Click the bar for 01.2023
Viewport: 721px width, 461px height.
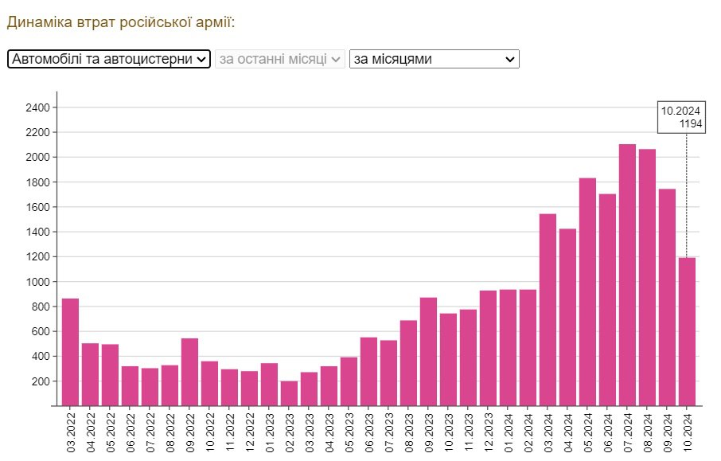tap(269, 385)
